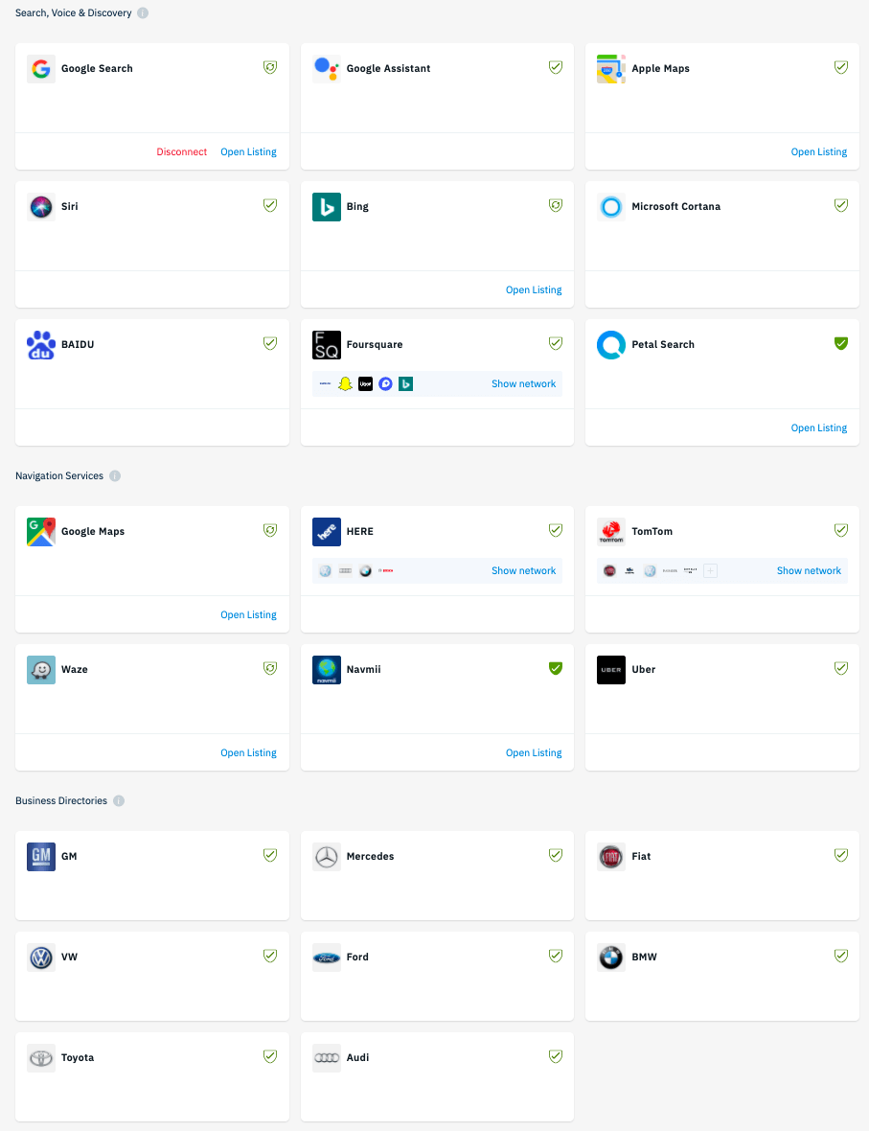Open Listing for Apple Maps
This screenshot has height=1131, width=869.
pos(818,152)
